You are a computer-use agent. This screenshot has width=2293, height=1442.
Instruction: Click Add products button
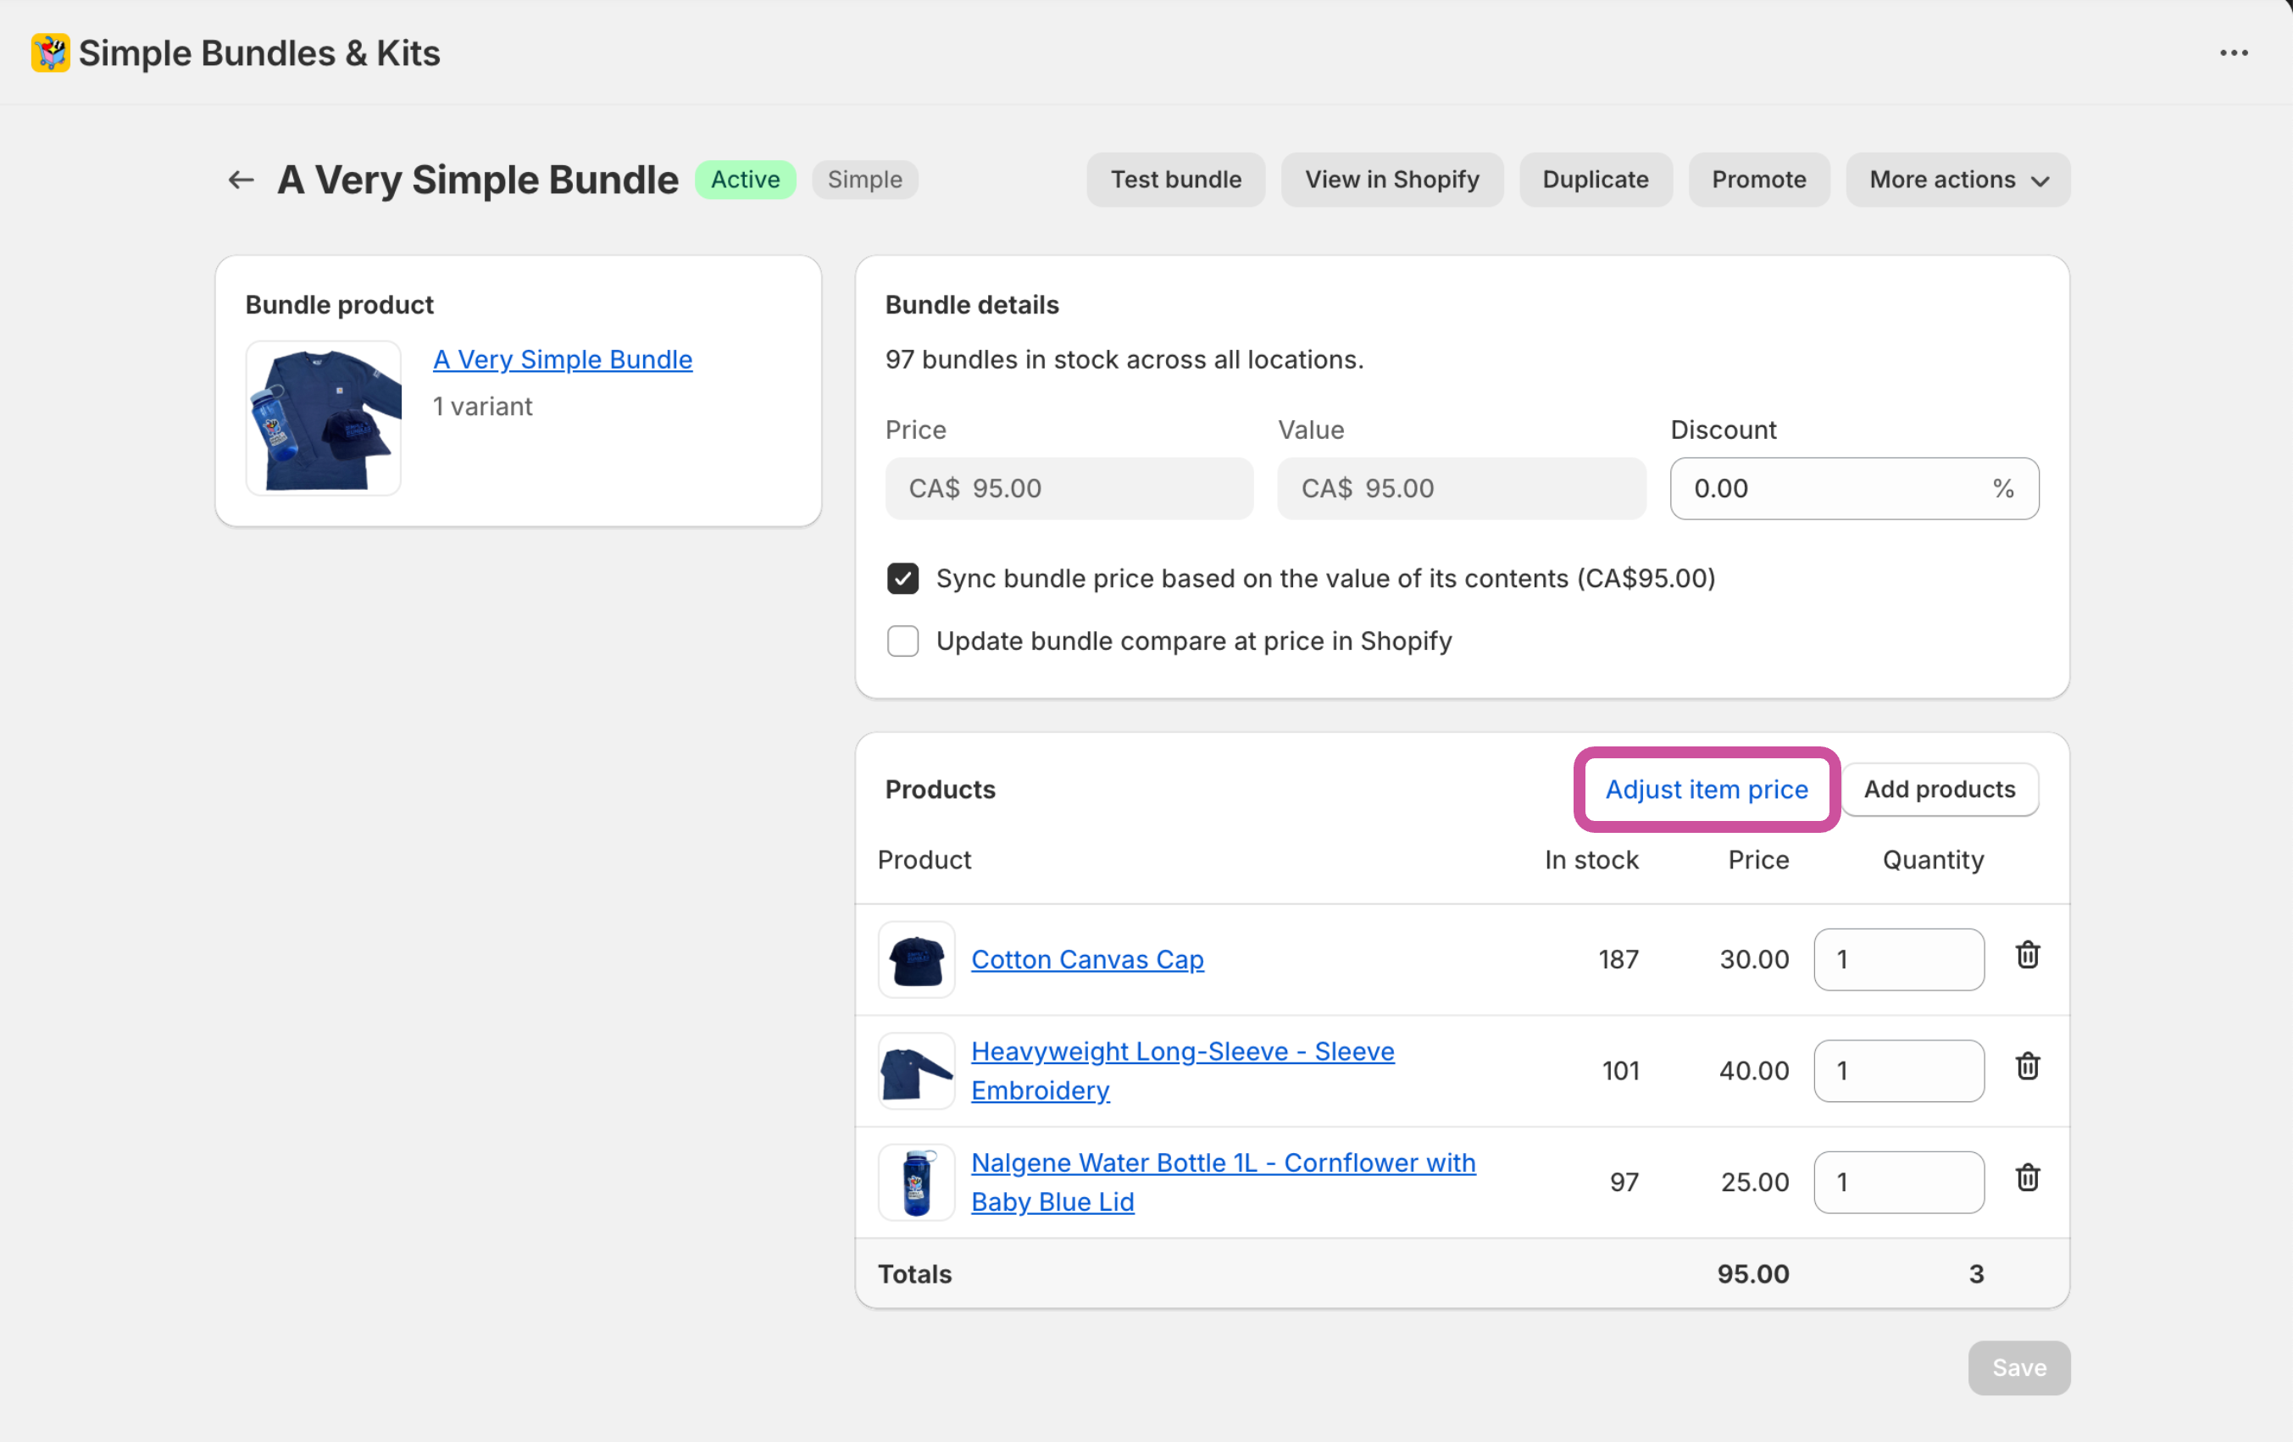1940,789
